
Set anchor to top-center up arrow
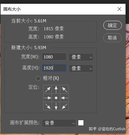[56, 89]
